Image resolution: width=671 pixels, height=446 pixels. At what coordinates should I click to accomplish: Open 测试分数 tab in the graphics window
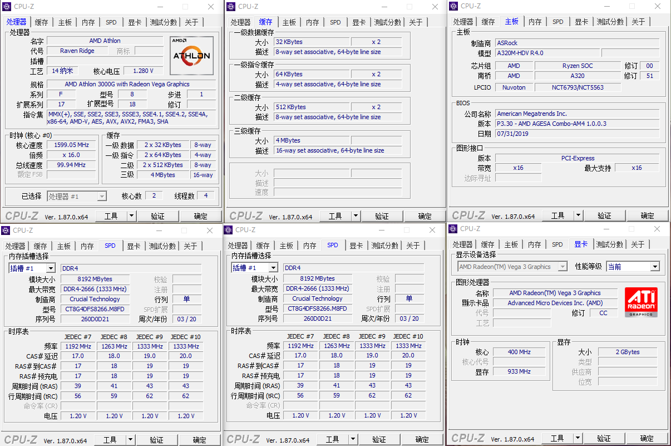tap(610, 244)
